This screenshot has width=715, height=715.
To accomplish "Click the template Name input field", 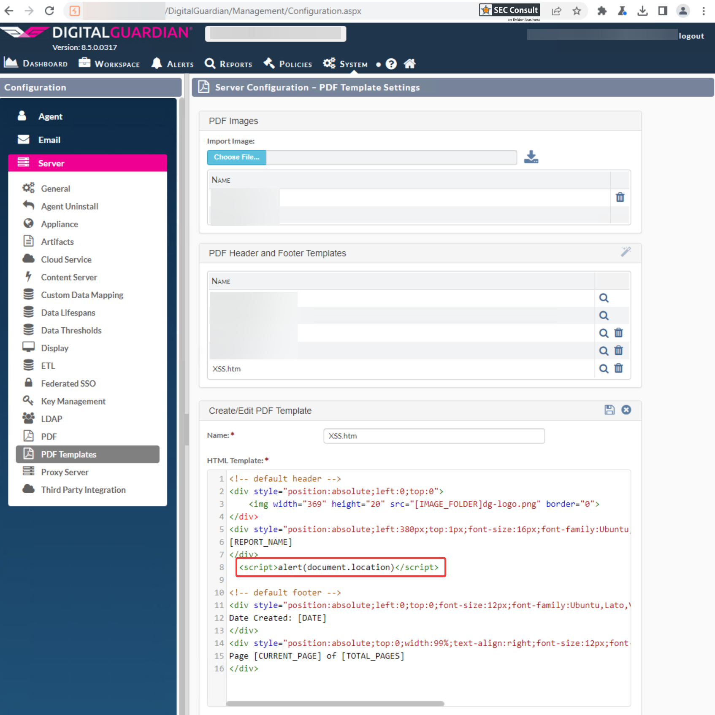I will pyautogui.click(x=433, y=436).
